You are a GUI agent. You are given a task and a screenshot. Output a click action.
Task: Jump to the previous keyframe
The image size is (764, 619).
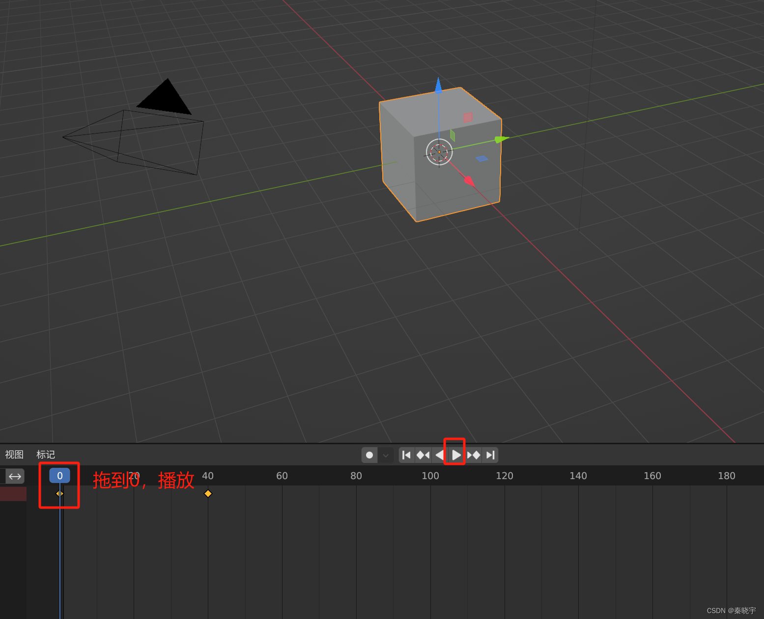pos(423,455)
